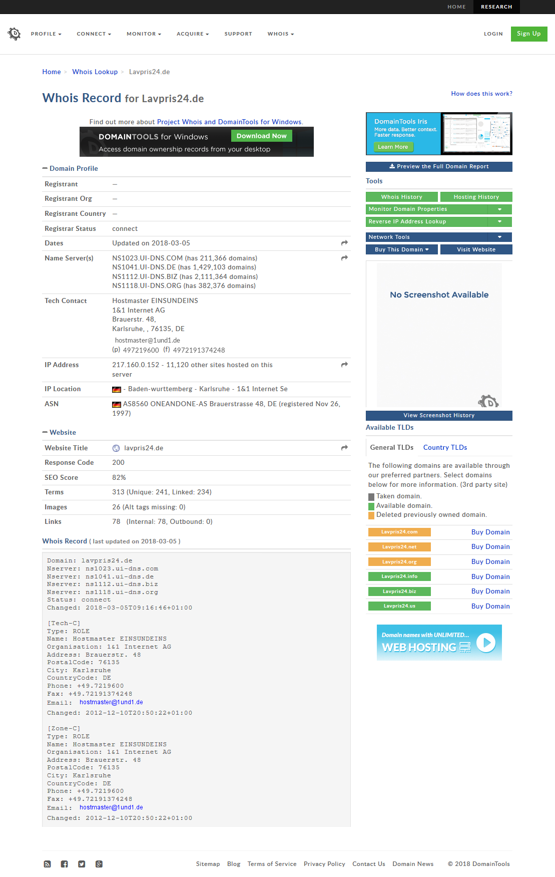This screenshot has width=555, height=877.
Task: Collapse the Domain Profile section
Action: click(x=70, y=169)
